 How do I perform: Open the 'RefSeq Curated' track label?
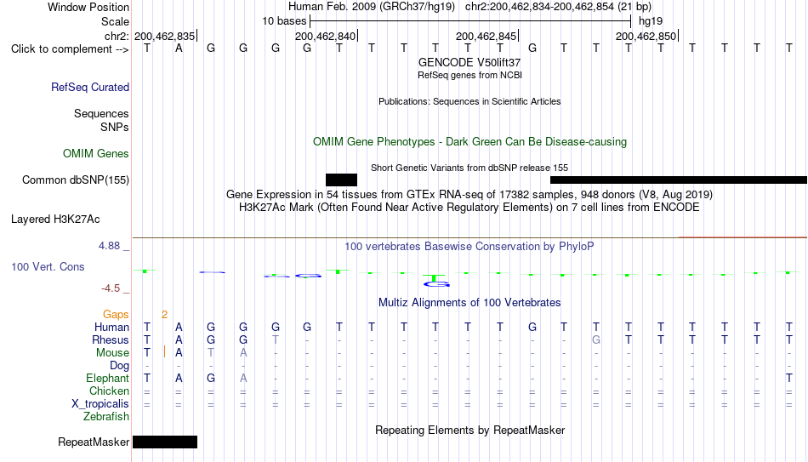pyautogui.click(x=90, y=87)
